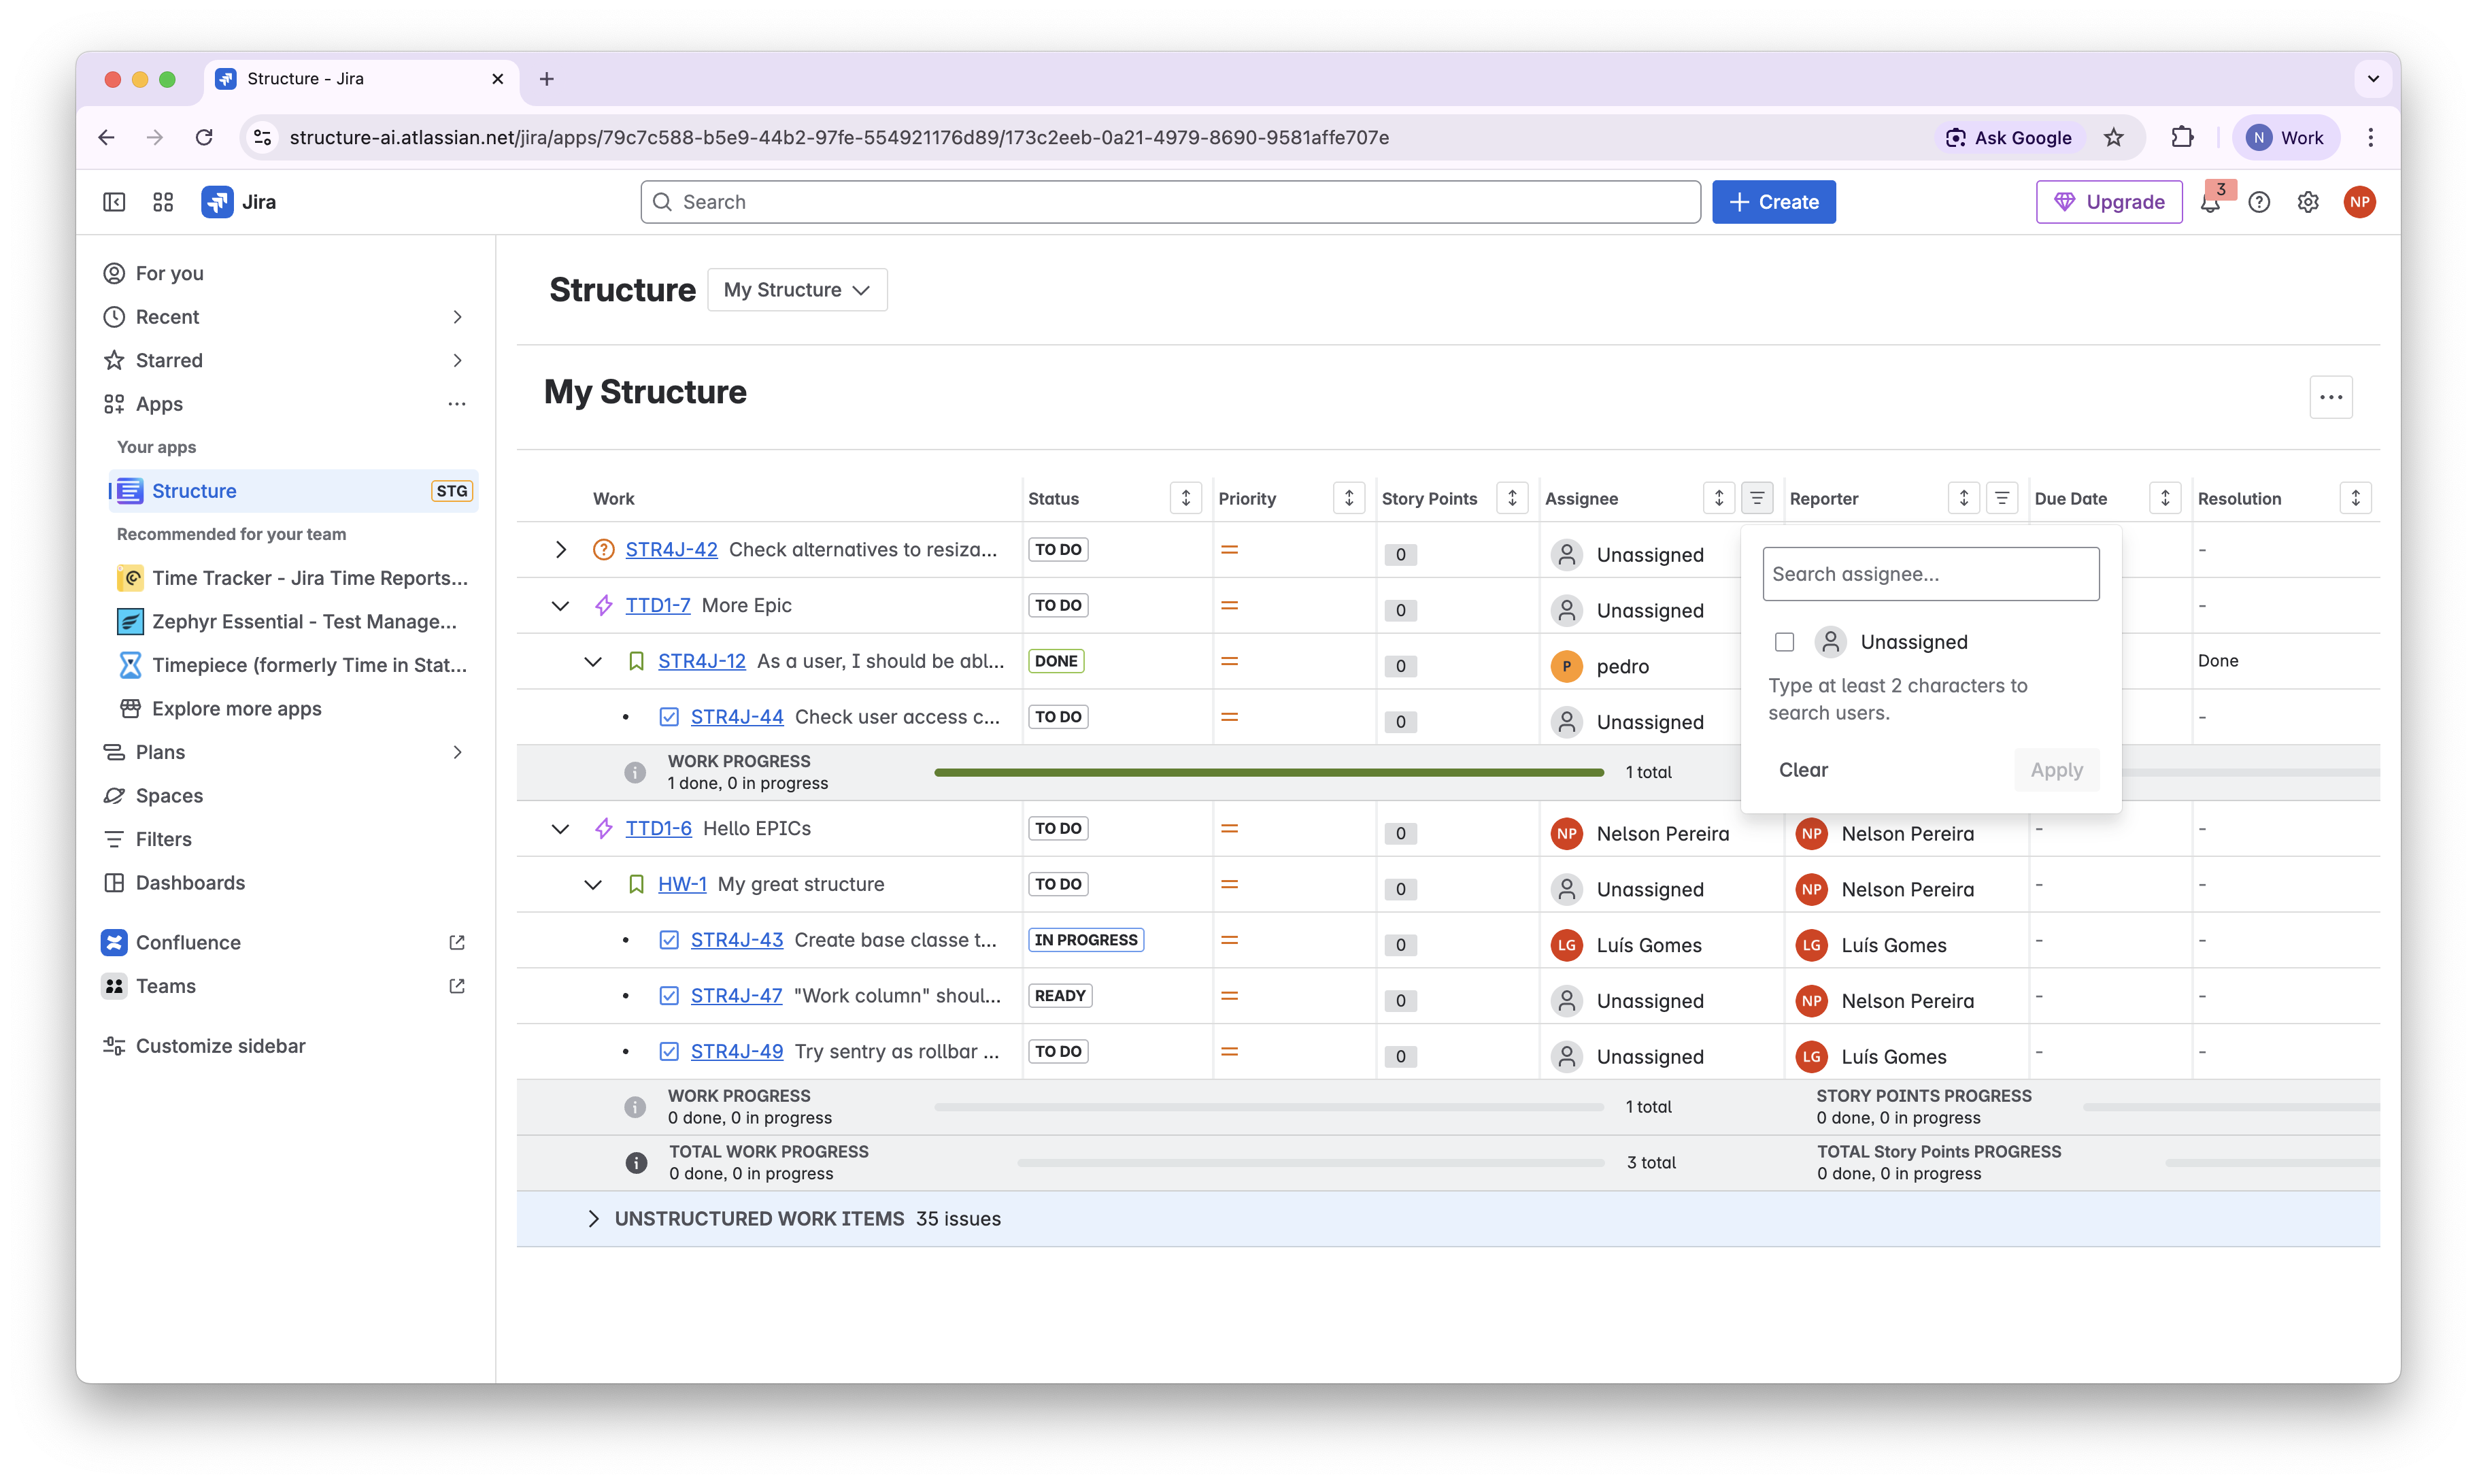Click the blue Create button
Screen dimensions: 2477x1484
[x=1773, y=202]
